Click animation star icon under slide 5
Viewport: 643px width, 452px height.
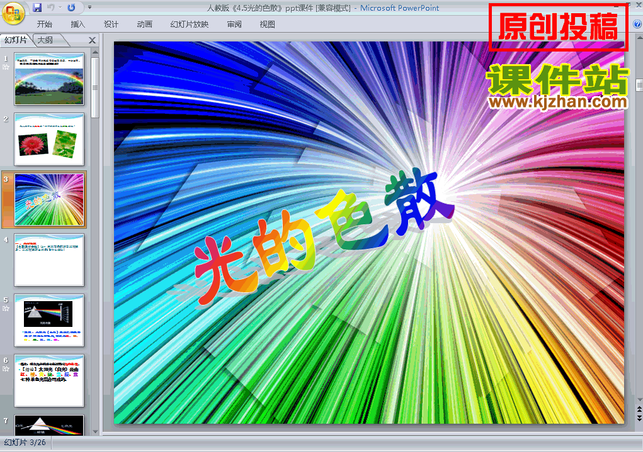[6, 308]
